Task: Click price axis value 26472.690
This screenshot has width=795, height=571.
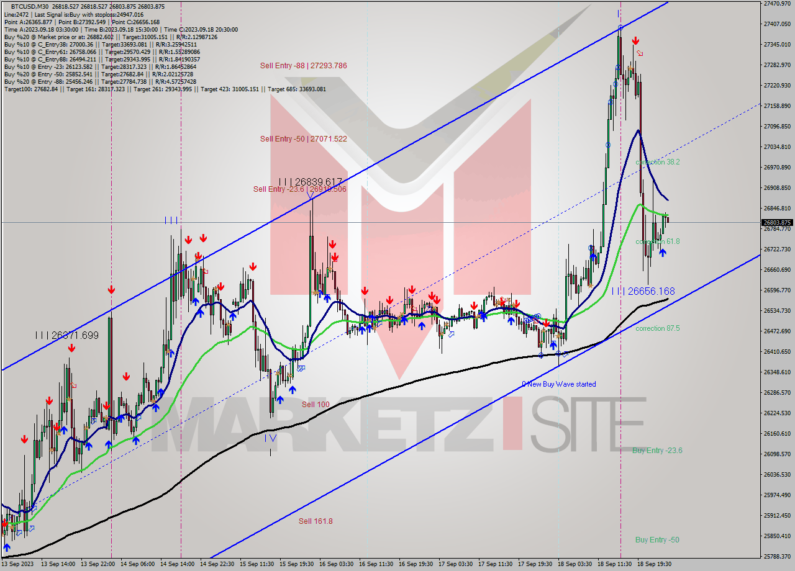Action: pyautogui.click(x=776, y=331)
